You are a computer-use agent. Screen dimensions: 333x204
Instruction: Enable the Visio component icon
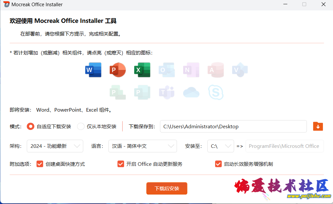pyautogui.click(x=240, y=70)
